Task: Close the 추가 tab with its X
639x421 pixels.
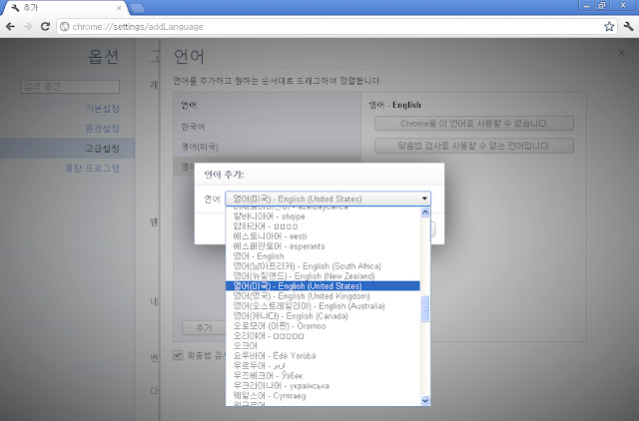Action: (x=119, y=8)
